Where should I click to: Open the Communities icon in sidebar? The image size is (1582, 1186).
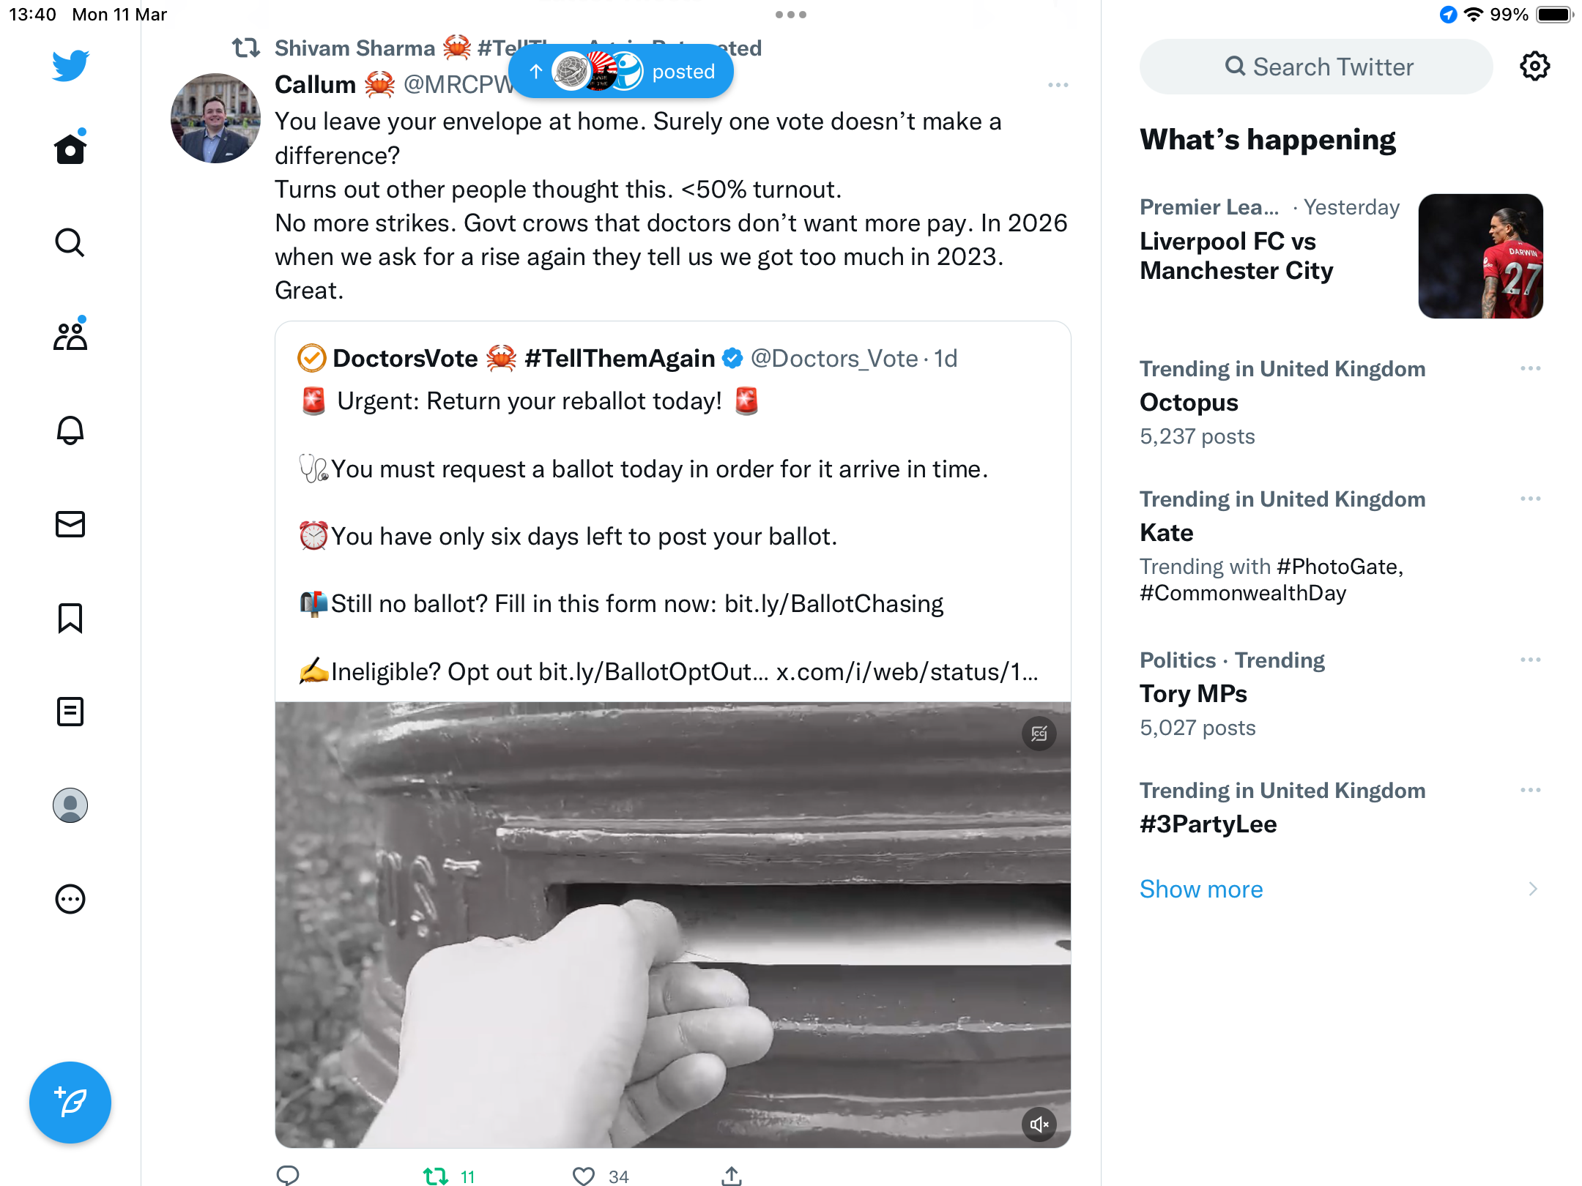pos(70,336)
